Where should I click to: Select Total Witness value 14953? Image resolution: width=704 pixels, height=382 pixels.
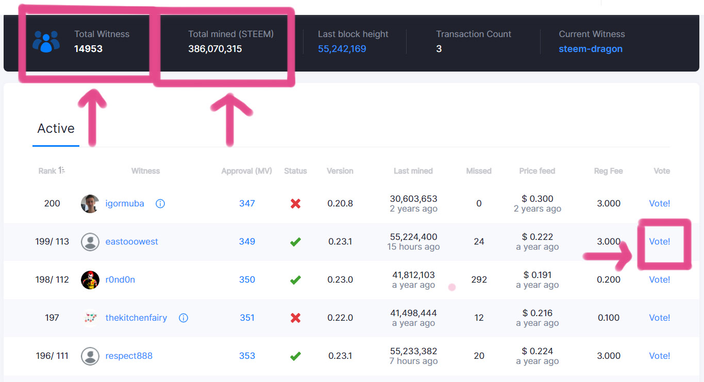[88, 49]
